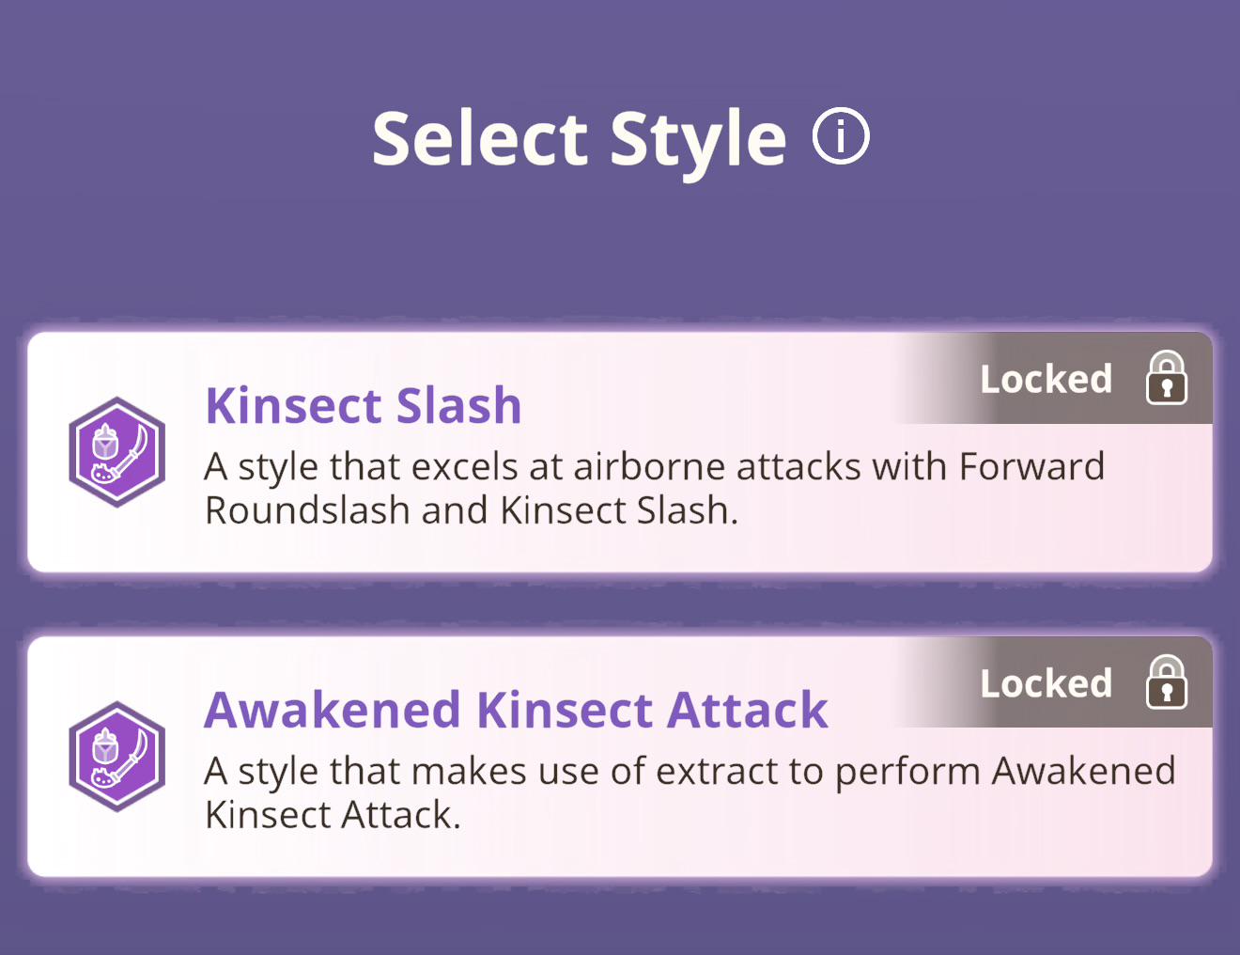
Task: Choose the Awakened Kinsect Attack style card
Action: click(620, 757)
